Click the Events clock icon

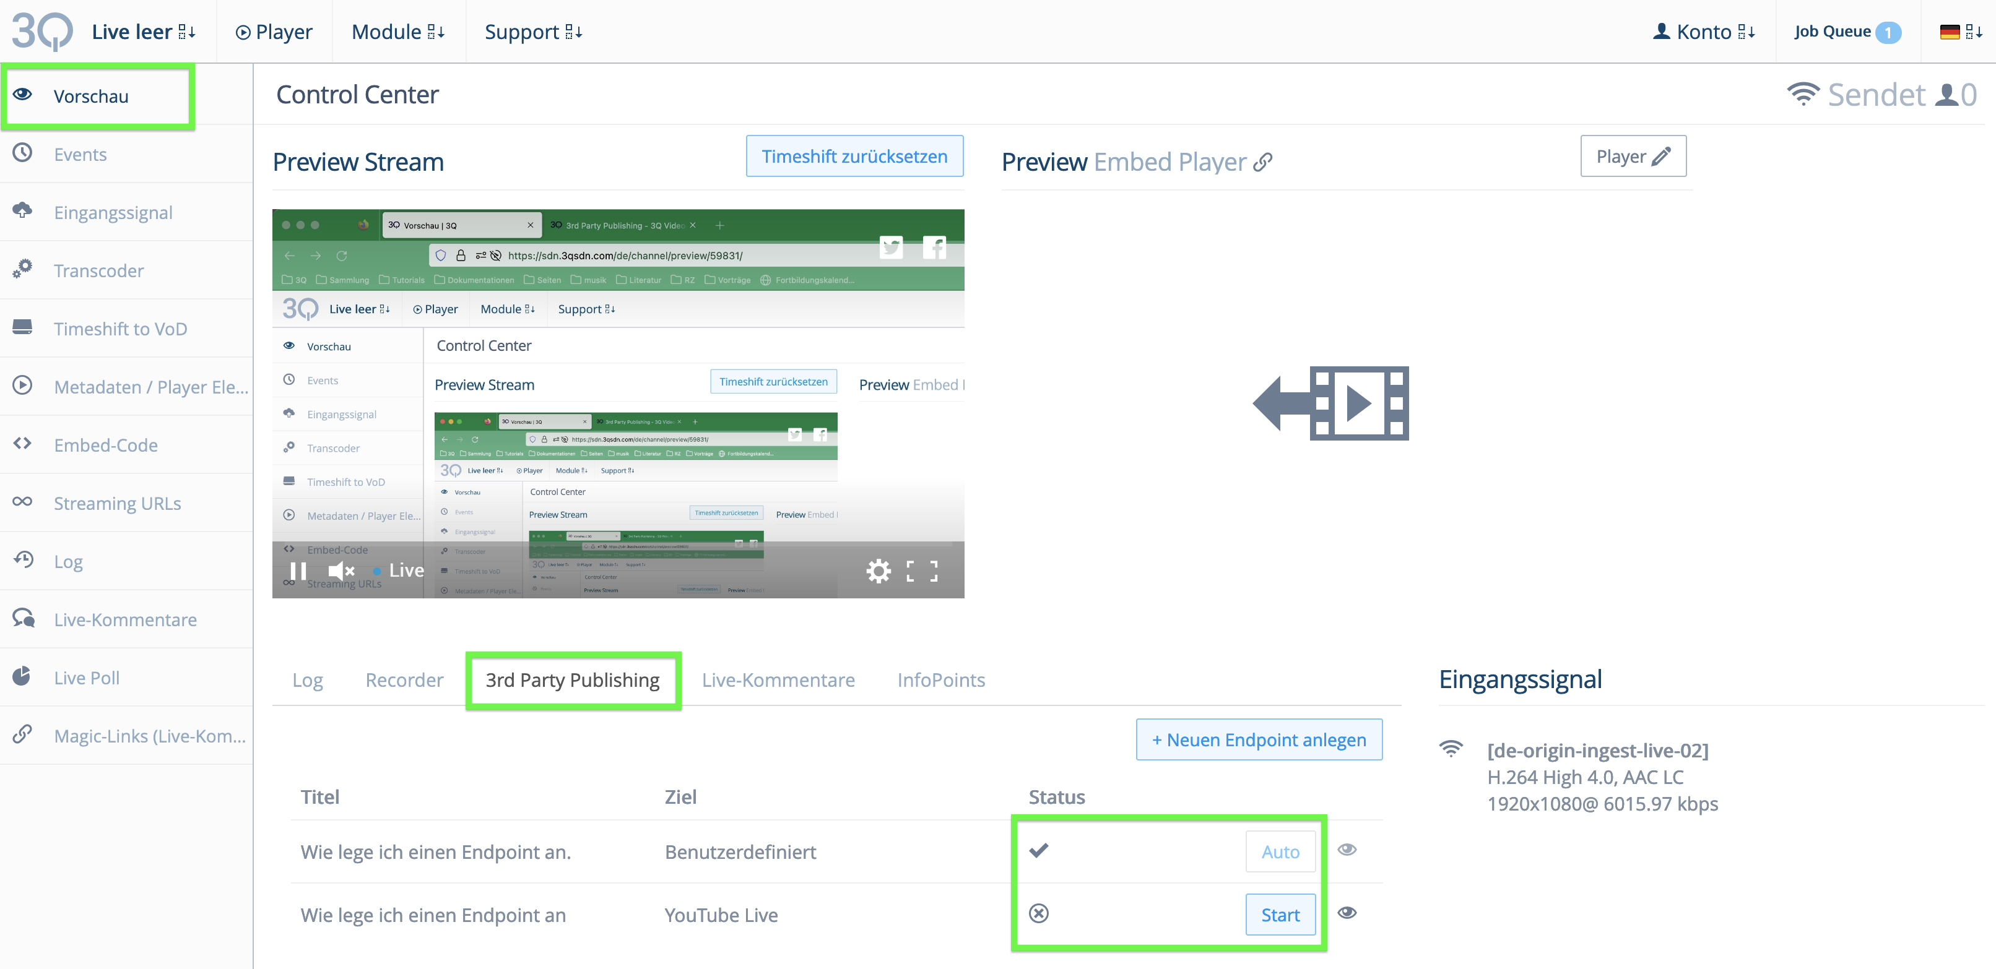[22, 153]
